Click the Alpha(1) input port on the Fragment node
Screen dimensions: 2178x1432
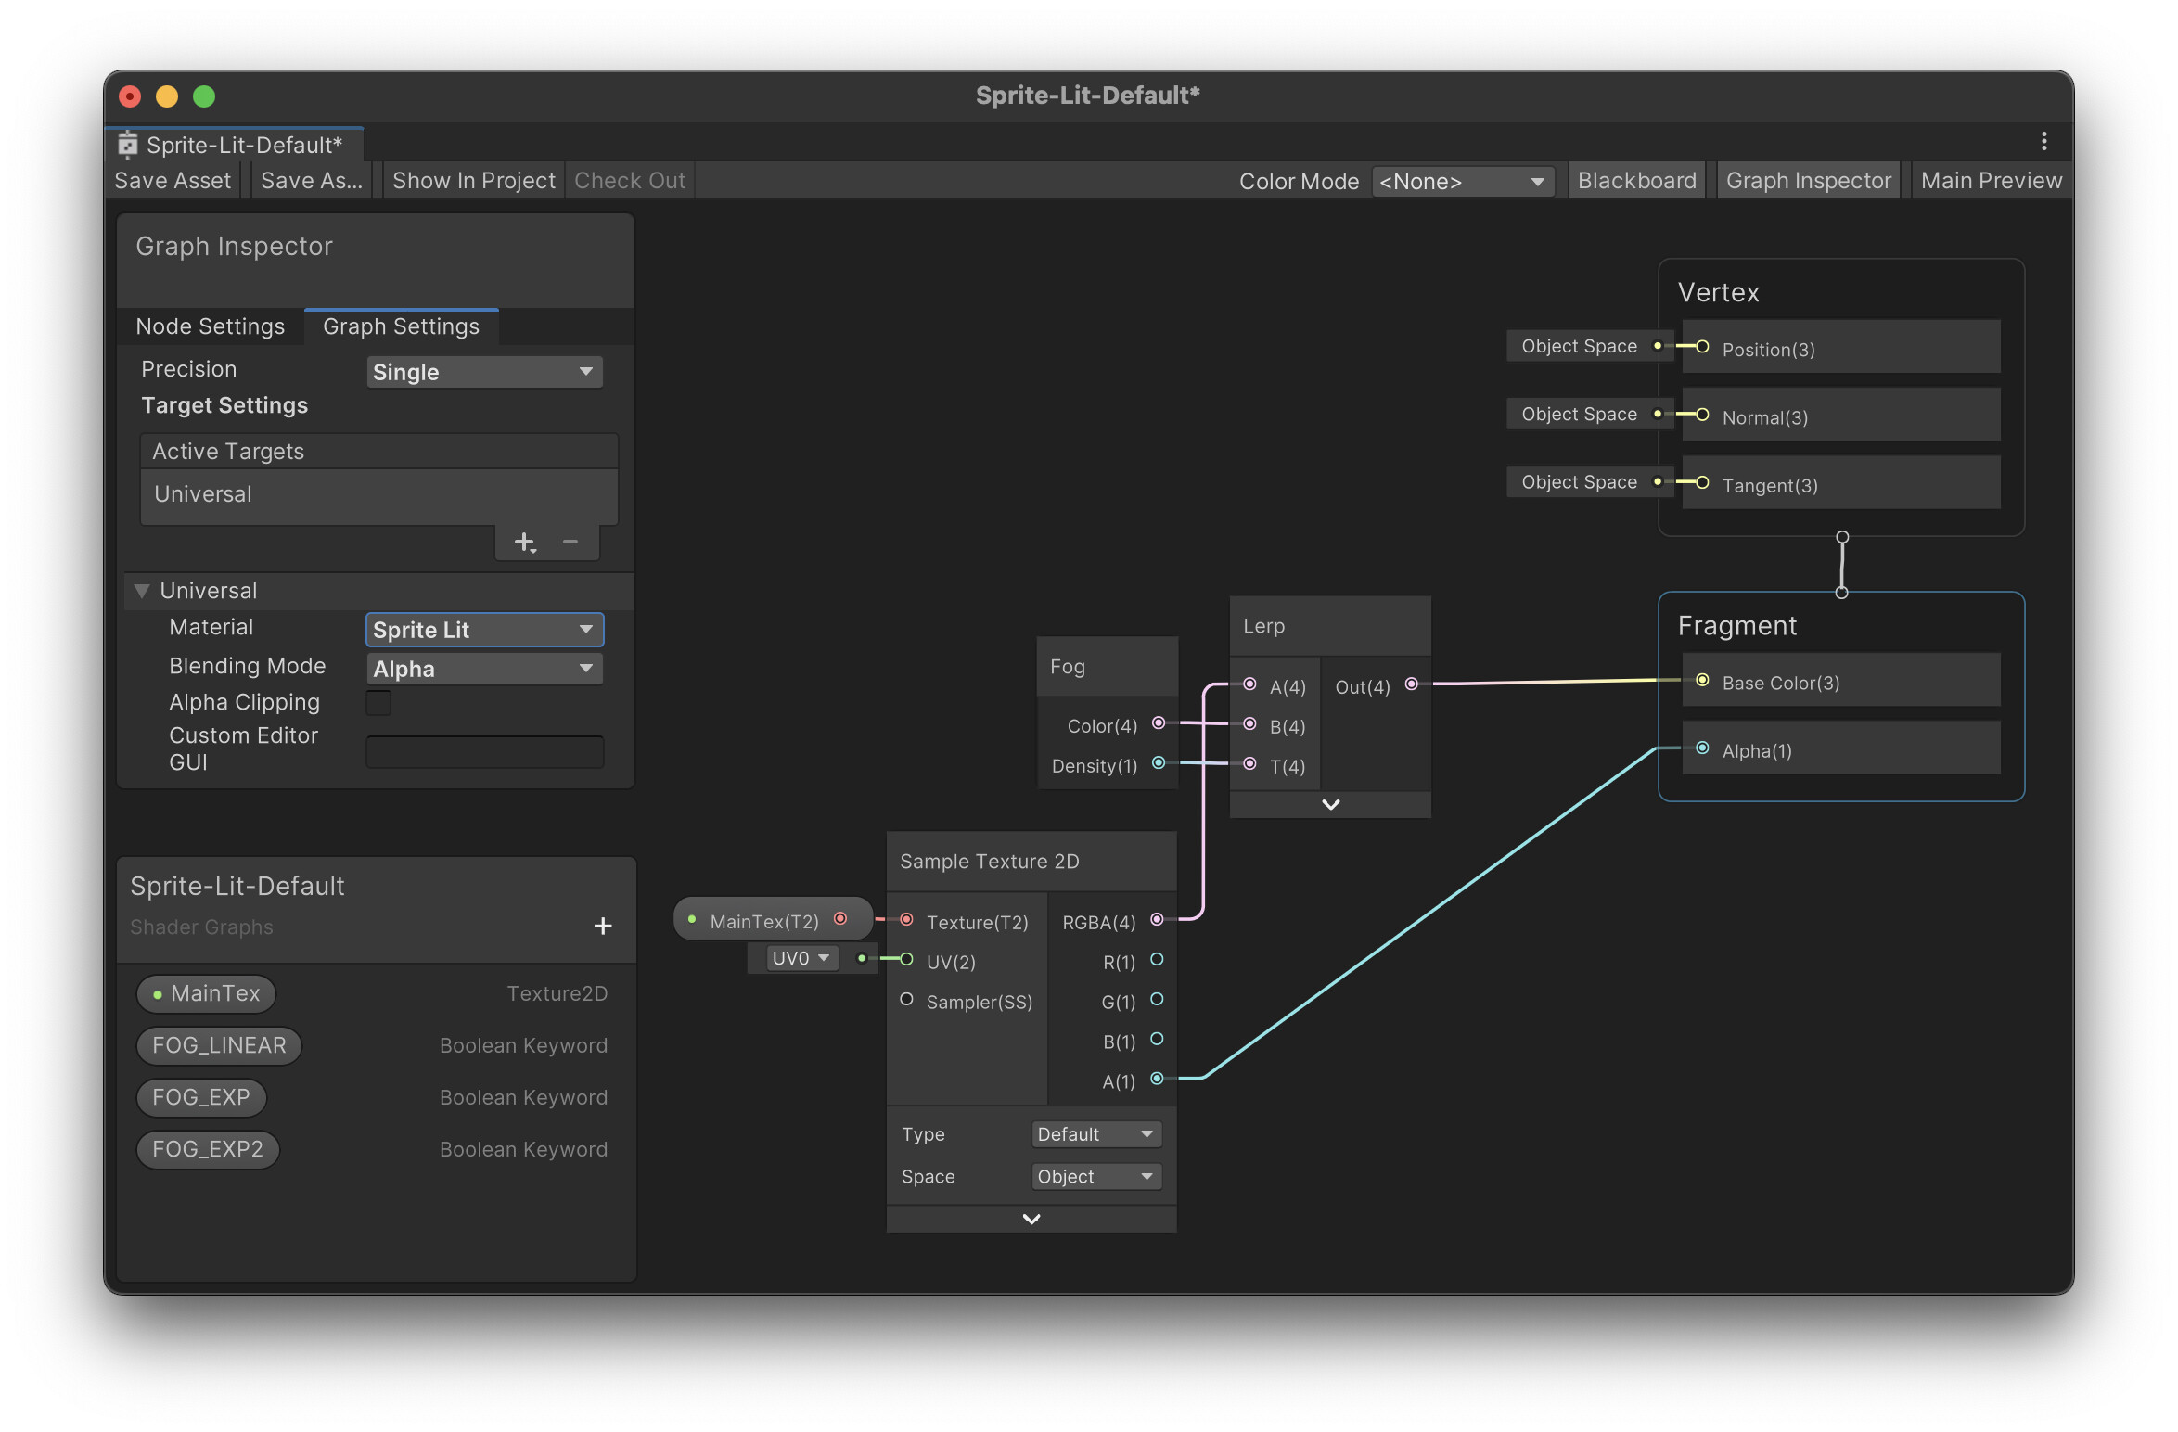[1702, 748]
